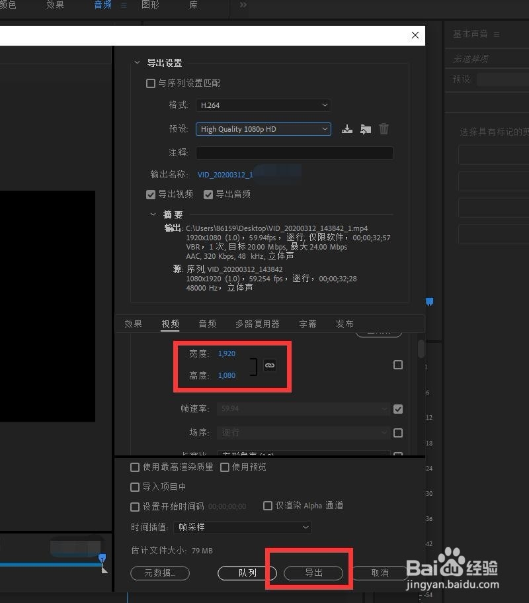
Task: Click the import preset folder icon
Action: (366, 129)
